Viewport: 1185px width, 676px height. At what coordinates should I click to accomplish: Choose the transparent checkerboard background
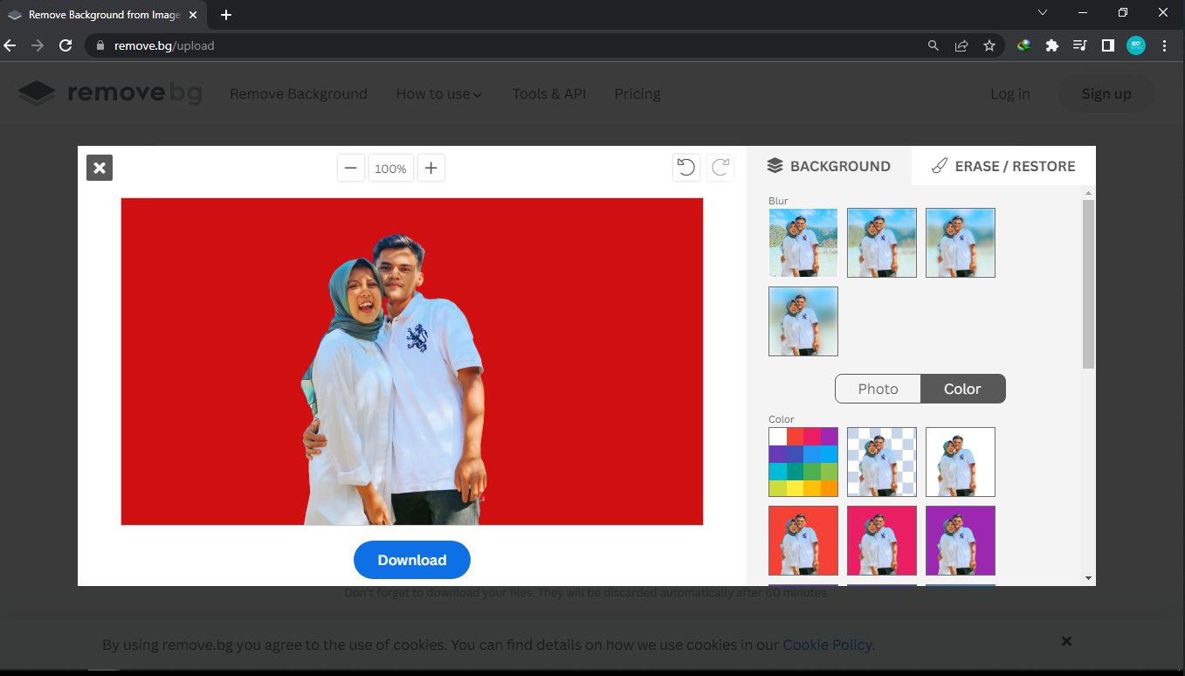click(x=882, y=462)
